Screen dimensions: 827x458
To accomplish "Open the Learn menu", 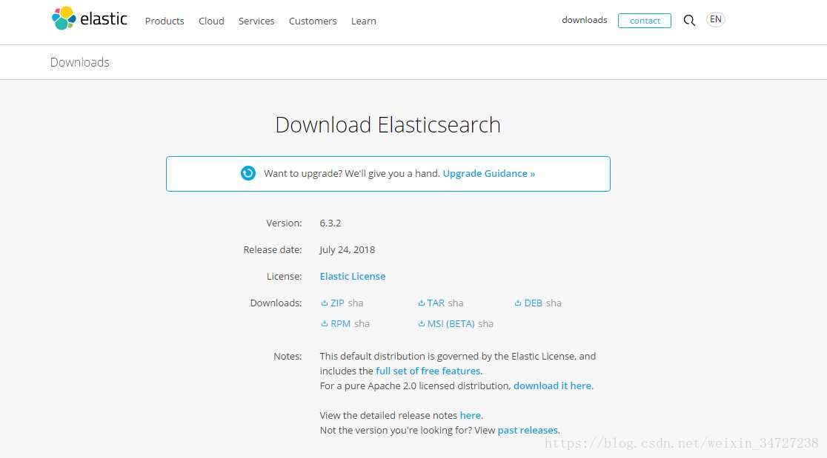I will coord(364,21).
